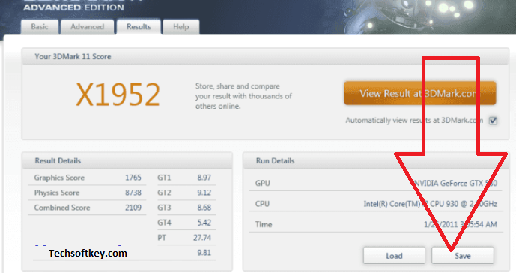Screen dimensions: 516x273
Task: Select the X1952 score value
Action: 118,94
